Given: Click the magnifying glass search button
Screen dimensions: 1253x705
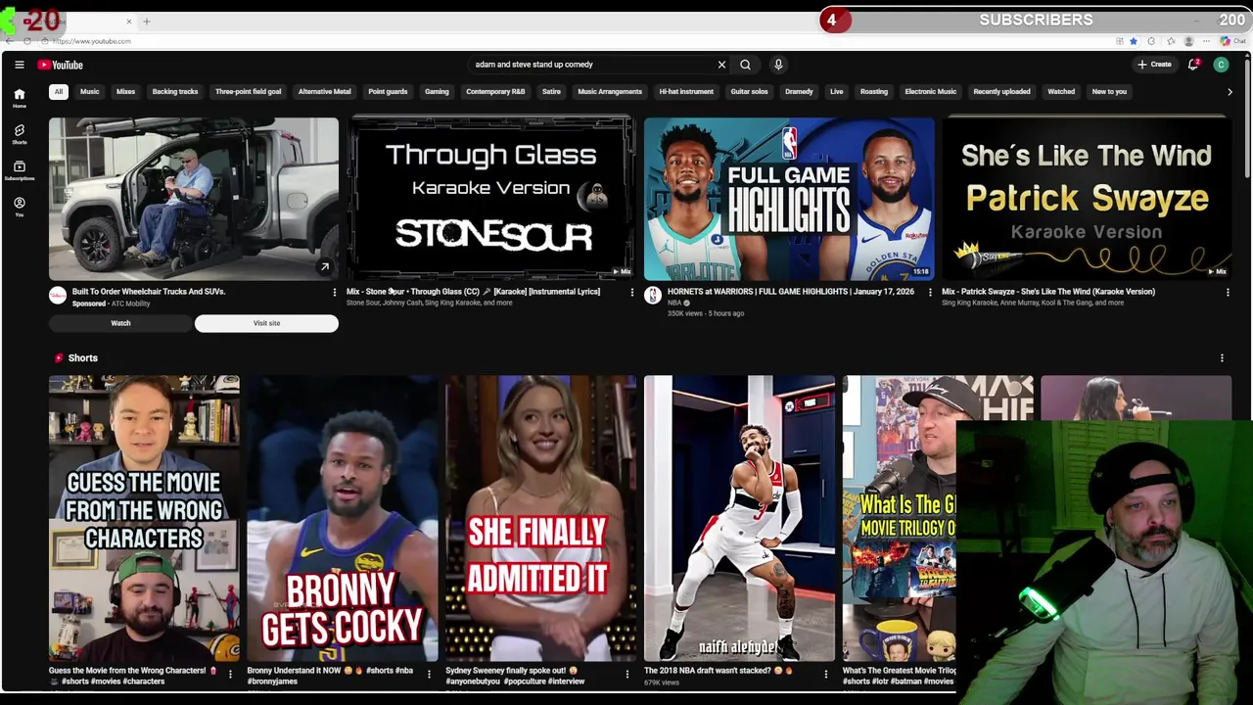Looking at the screenshot, I should pos(745,65).
